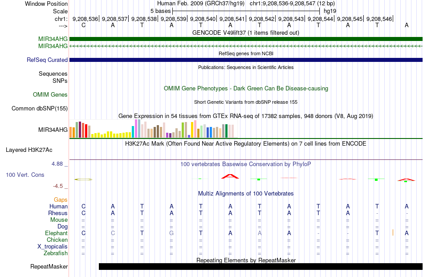Click the Layered H3K27Ac track label

click(x=29, y=150)
